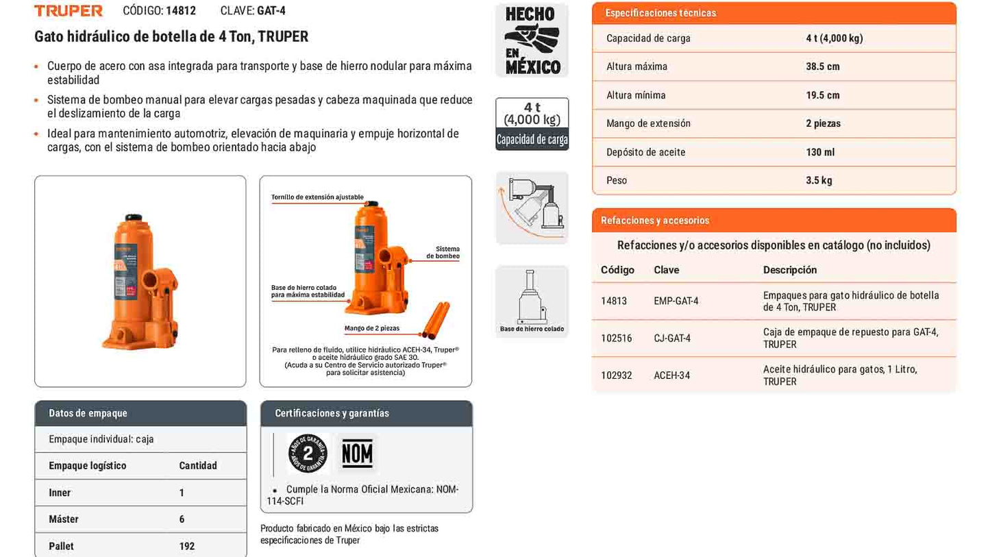The height and width of the screenshot is (557, 990).
Task: Click the 'Inner' packaging row label
Action: [60, 493]
